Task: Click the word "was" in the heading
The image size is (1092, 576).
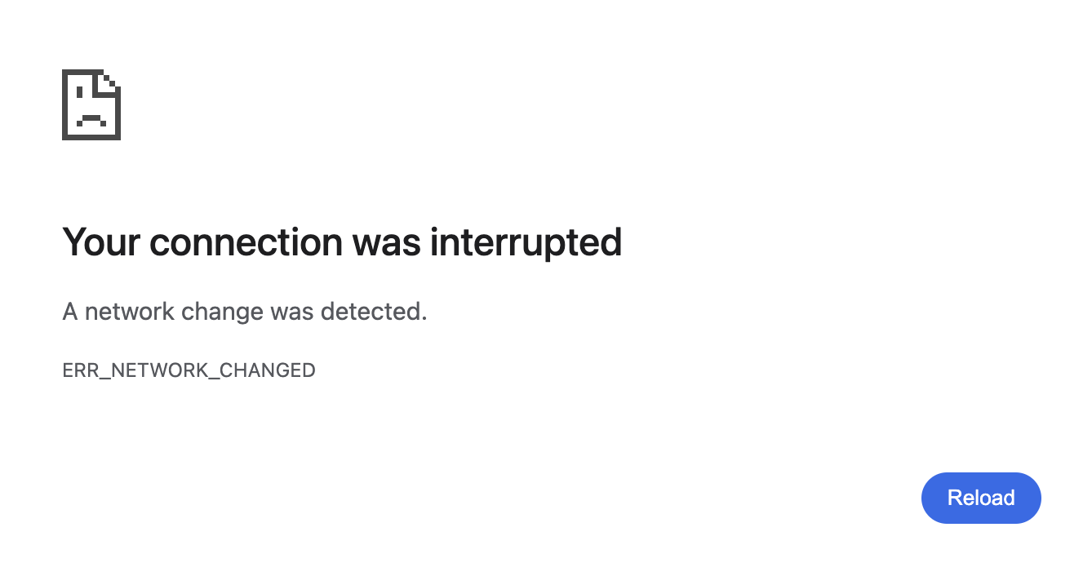Action: click(x=387, y=242)
